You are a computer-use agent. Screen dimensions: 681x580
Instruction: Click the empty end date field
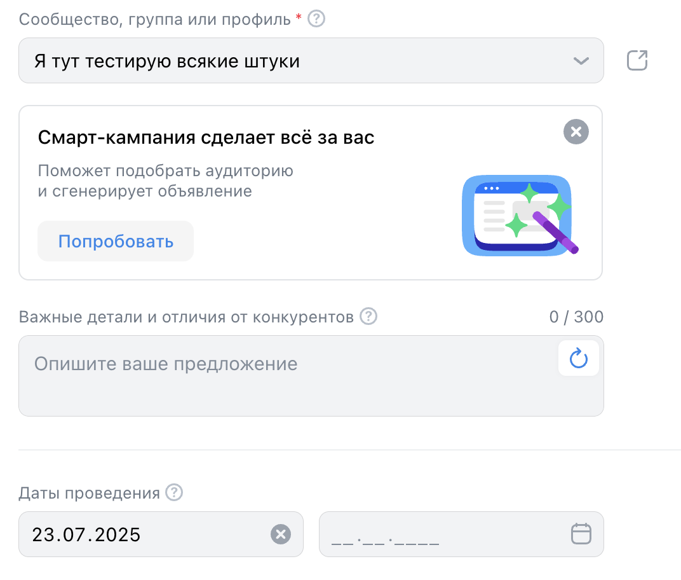(438, 534)
